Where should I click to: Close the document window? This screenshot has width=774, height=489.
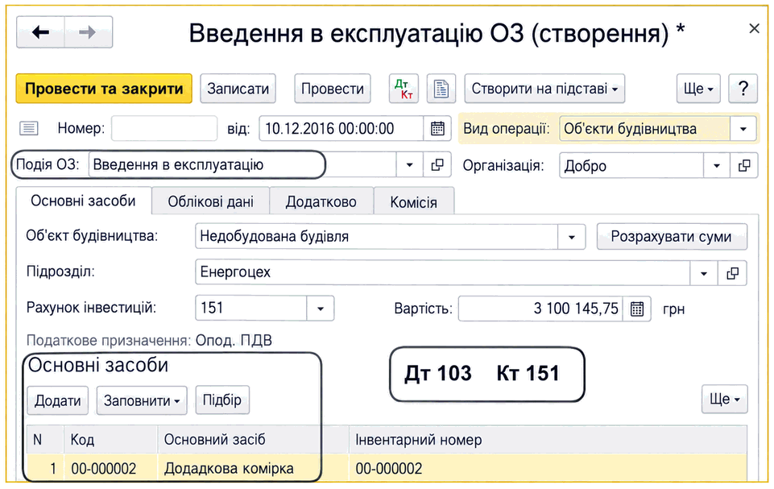click(x=754, y=29)
